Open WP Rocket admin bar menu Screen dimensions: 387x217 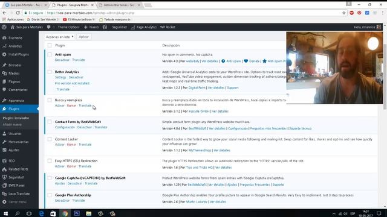click(x=167, y=27)
